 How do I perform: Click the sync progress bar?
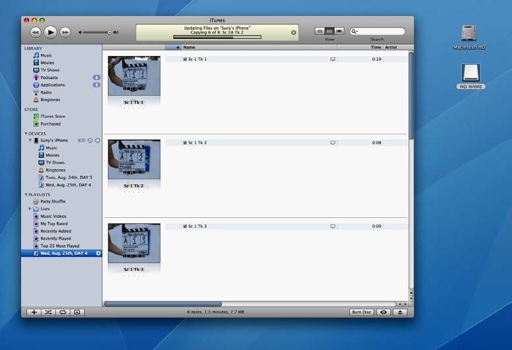tap(217, 37)
